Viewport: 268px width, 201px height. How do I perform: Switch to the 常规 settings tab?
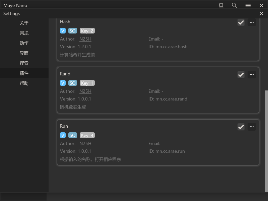coord(24,33)
